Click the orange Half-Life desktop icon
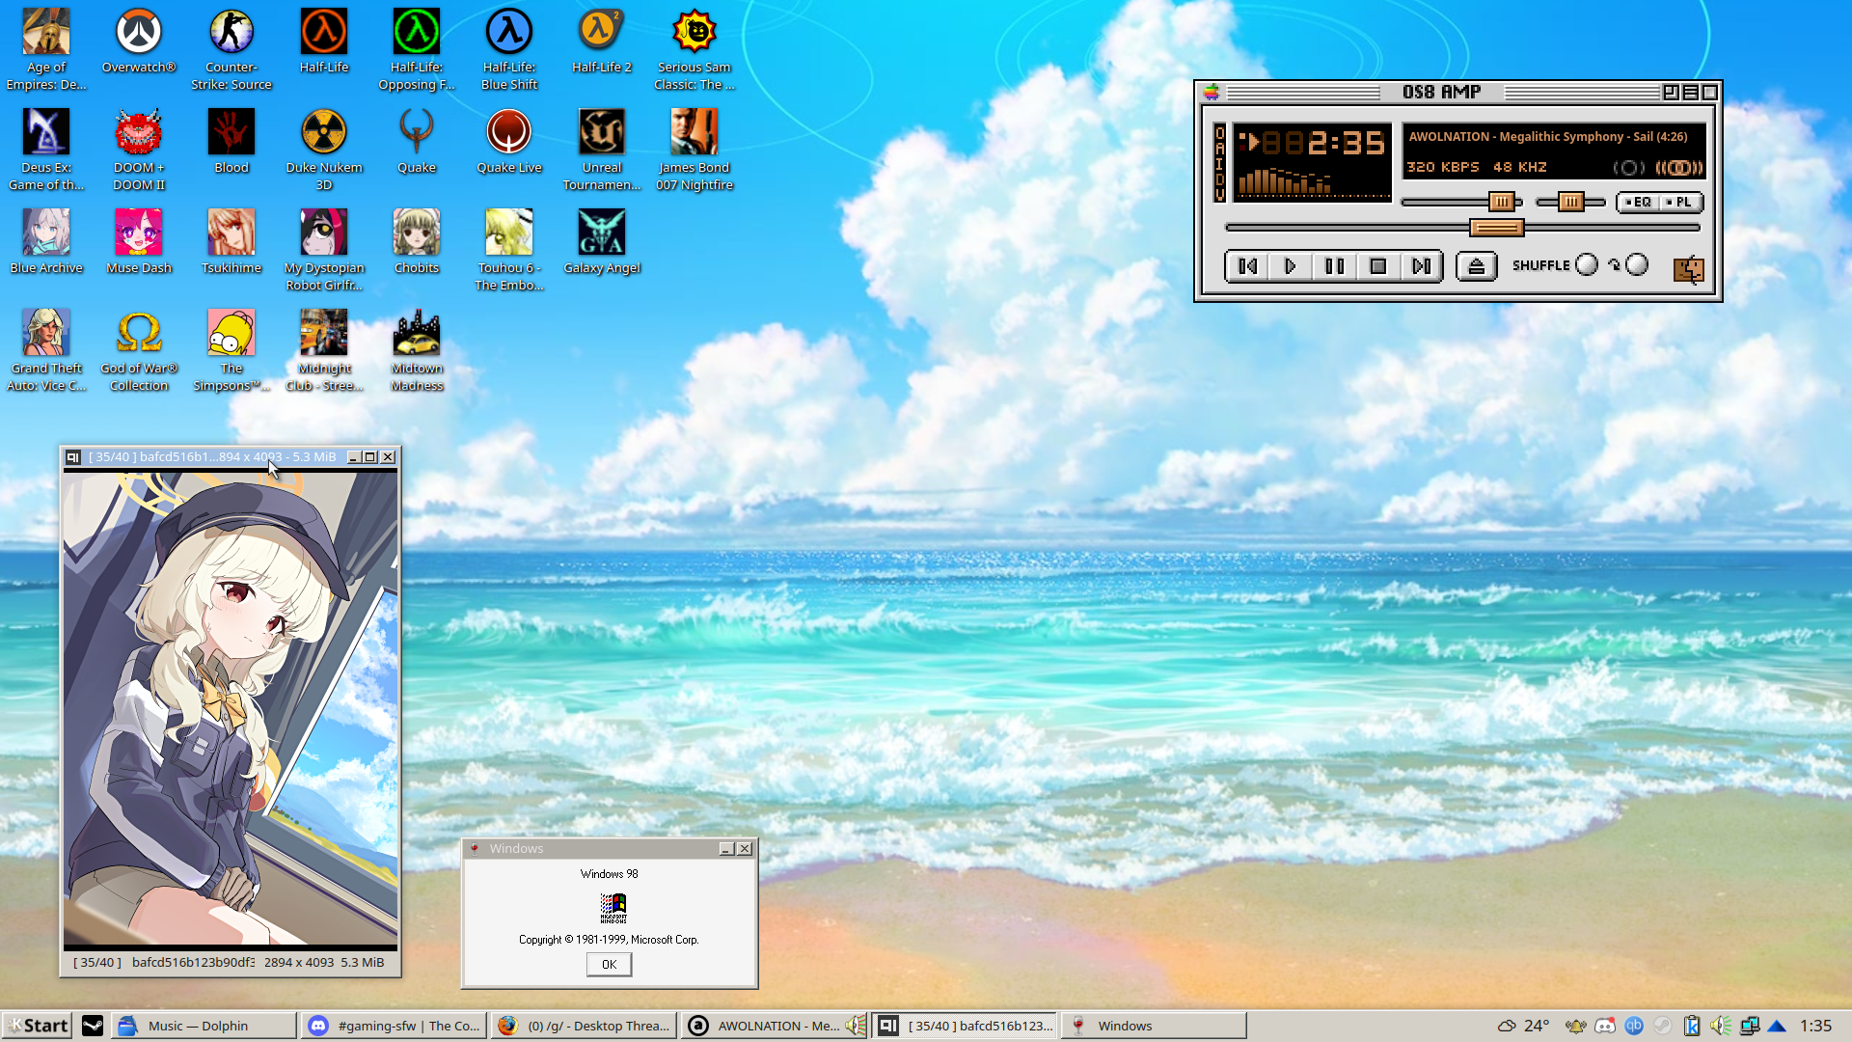 click(324, 41)
